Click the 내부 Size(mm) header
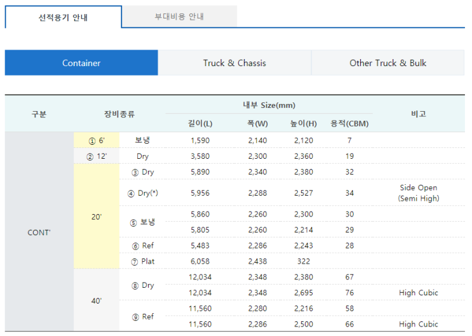472x336 pixels. (269, 105)
